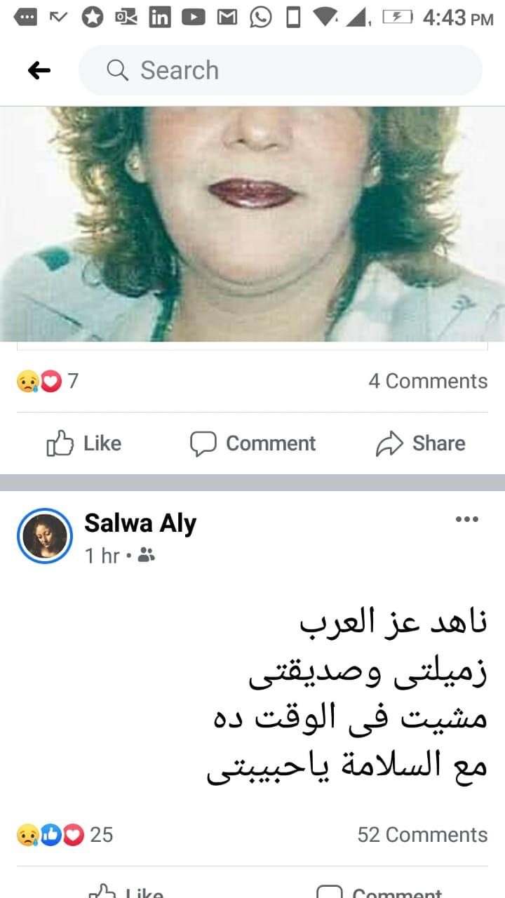Like the photo post
The height and width of the screenshot is (898, 505).
point(84,443)
